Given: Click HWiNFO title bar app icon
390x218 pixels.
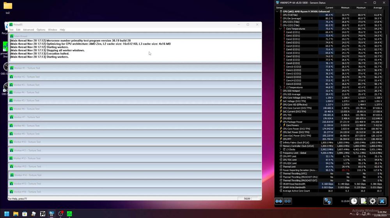Looking at the screenshot, I should [x=278, y=2].
